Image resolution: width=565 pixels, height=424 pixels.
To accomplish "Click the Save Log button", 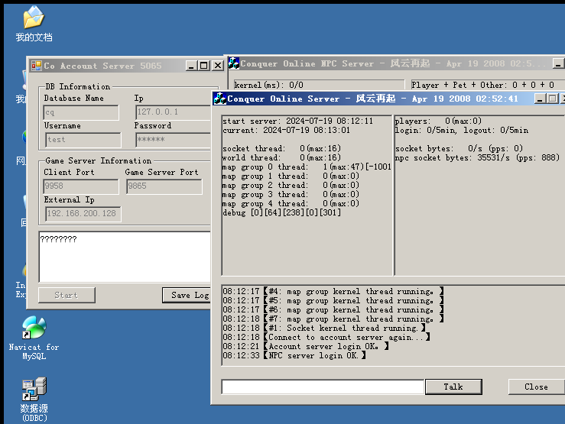I will click(x=187, y=295).
